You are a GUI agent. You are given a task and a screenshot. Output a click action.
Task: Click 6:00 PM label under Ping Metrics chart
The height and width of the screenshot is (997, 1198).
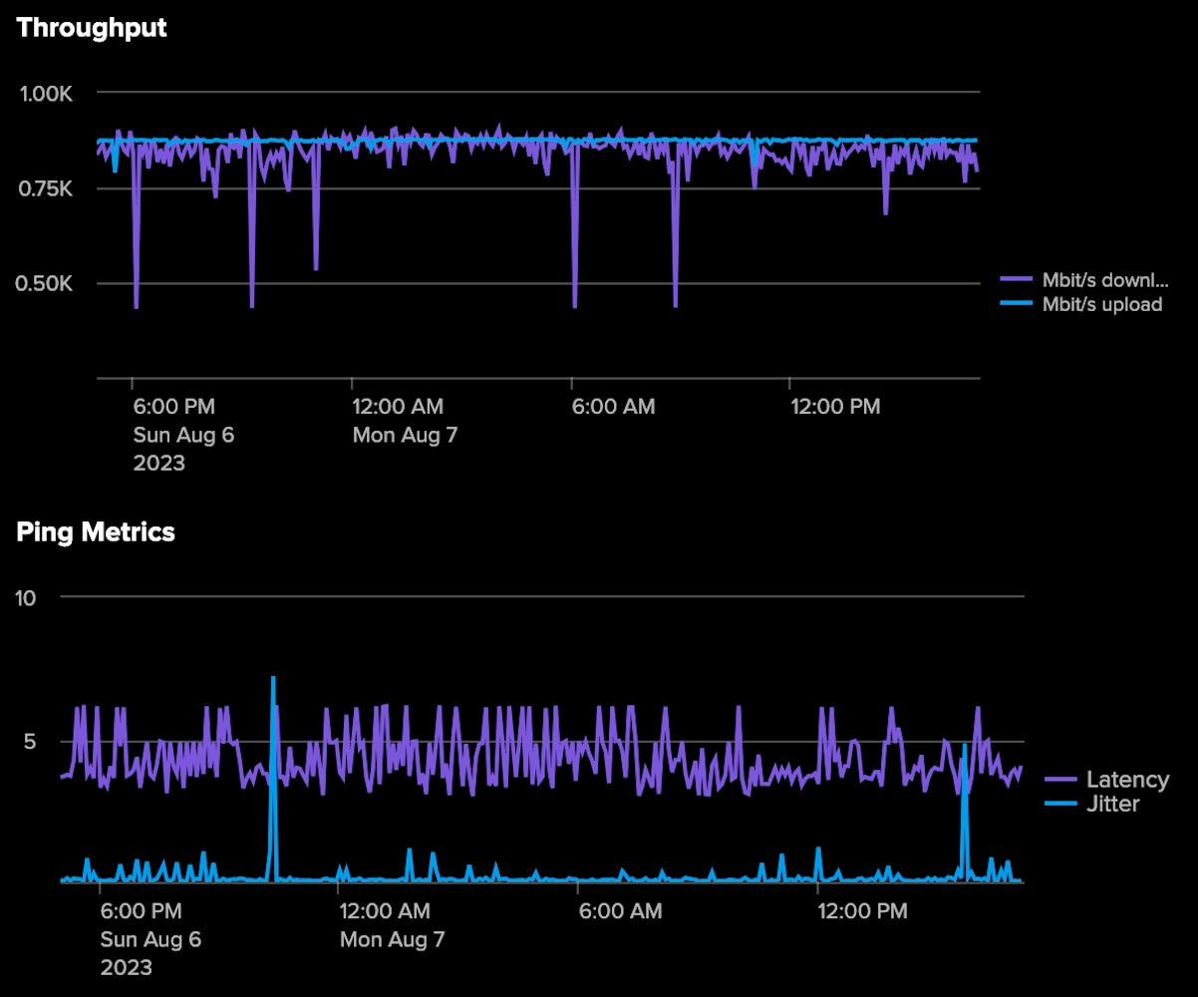tap(141, 911)
